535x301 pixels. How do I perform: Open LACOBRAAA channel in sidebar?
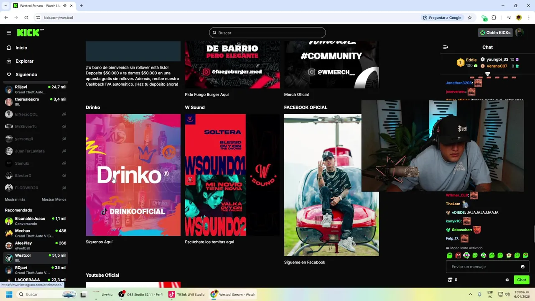pos(35,280)
